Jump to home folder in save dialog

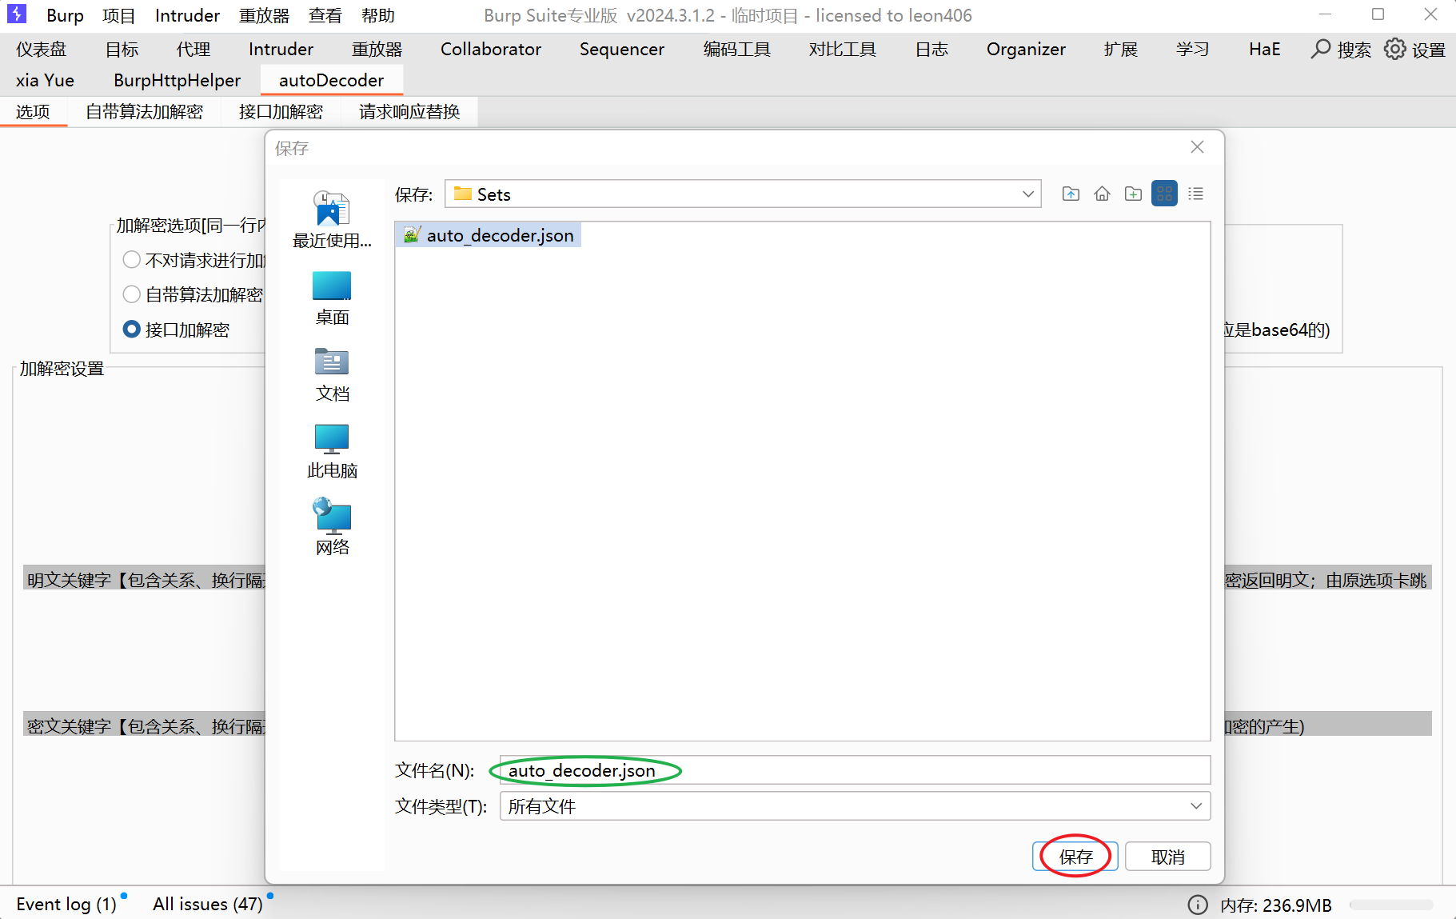[x=1102, y=194]
